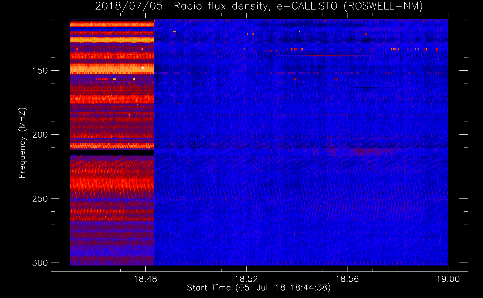The height and width of the screenshot is (298, 483).
Task: Click the '200' frequency tick label
Action: [40, 135]
